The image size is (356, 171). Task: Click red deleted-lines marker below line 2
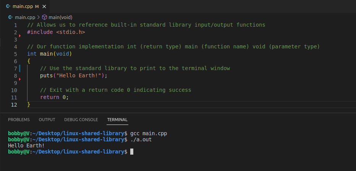coord(19,36)
